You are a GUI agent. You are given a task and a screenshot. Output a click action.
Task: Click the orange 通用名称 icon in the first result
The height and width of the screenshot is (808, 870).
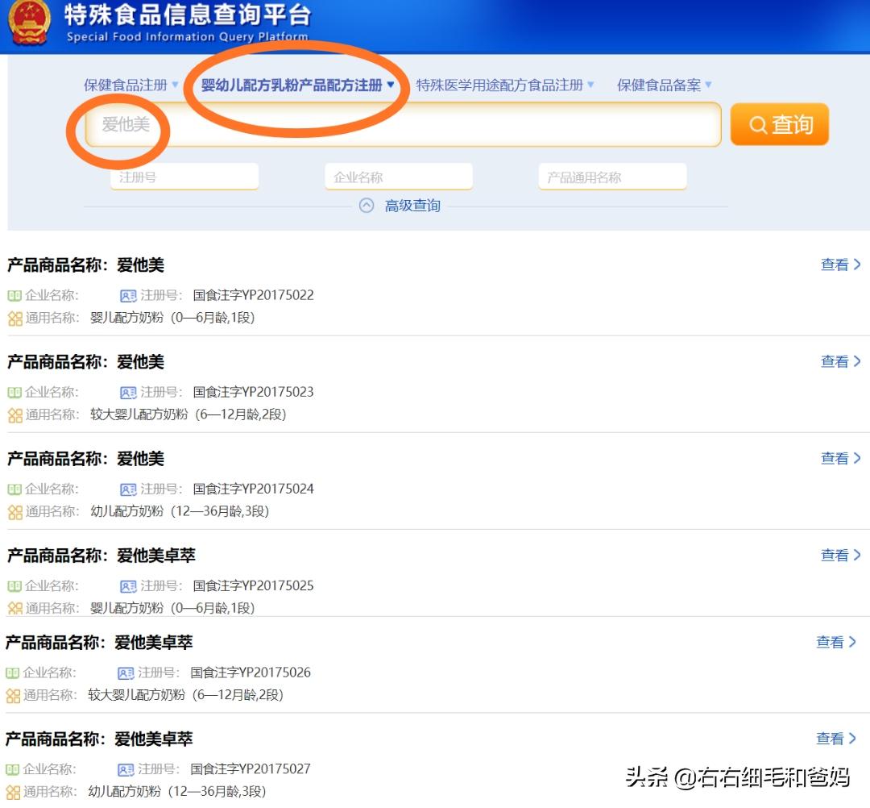(x=14, y=318)
